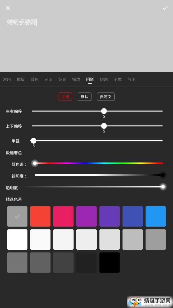
Task: Click the 左右偏移 slider handle
Action: pyautogui.click(x=104, y=111)
